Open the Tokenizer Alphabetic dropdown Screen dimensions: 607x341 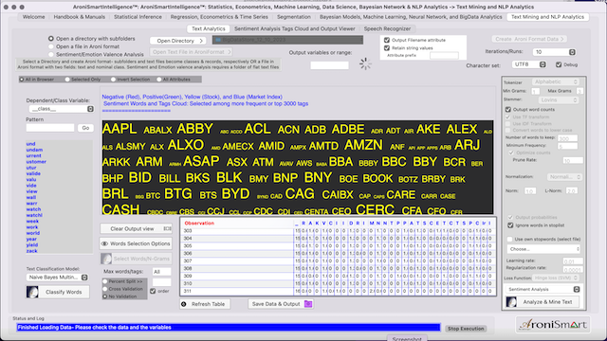[555, 82]
